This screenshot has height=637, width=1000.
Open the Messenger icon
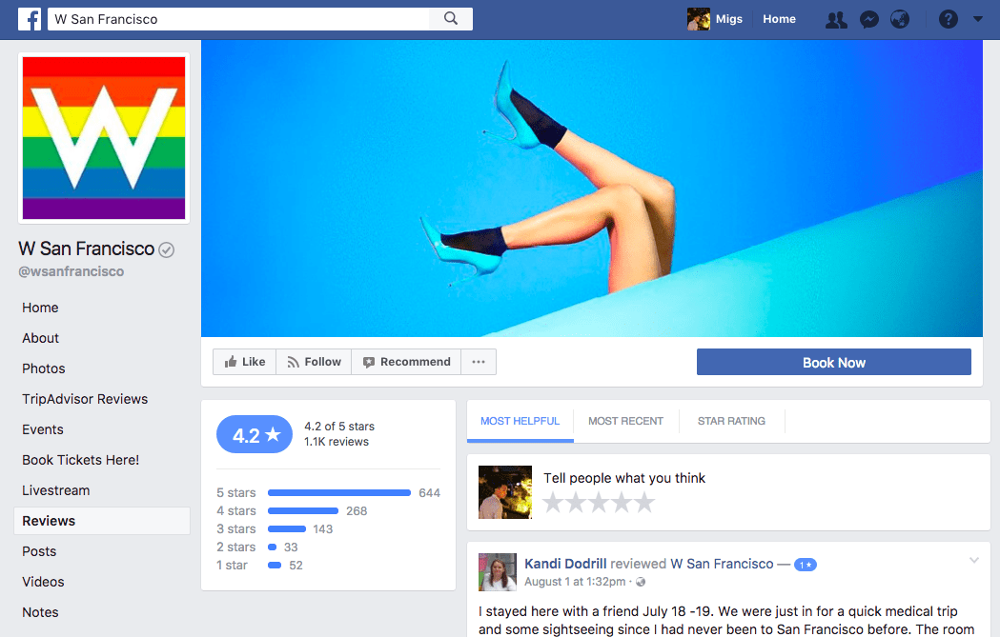pos(869,20)
